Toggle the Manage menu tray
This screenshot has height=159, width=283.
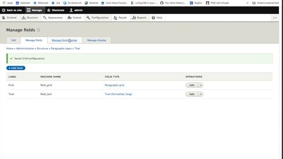point(34,10)
